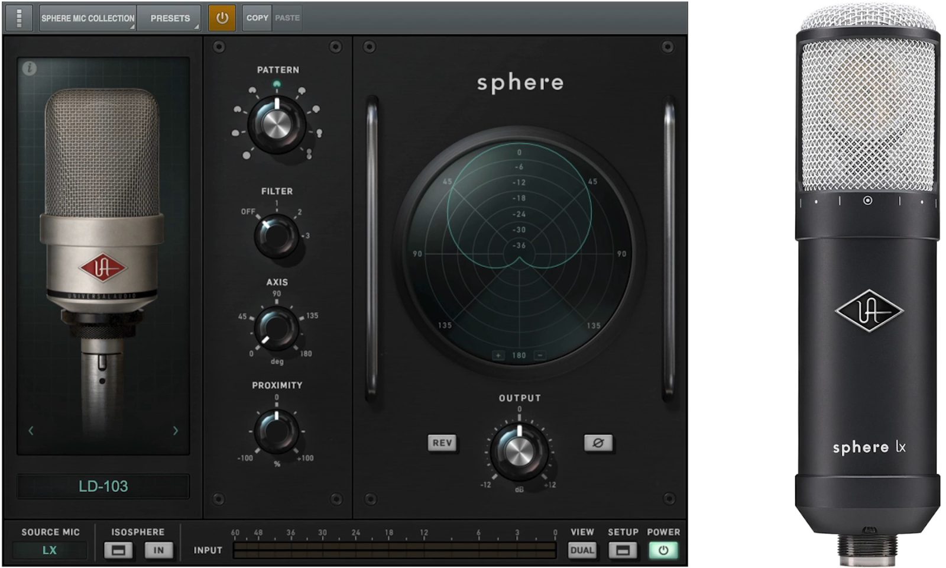Open the plugin menu with three dots
The height and width of the screenshot is (568, 946).
coord(19,18)
